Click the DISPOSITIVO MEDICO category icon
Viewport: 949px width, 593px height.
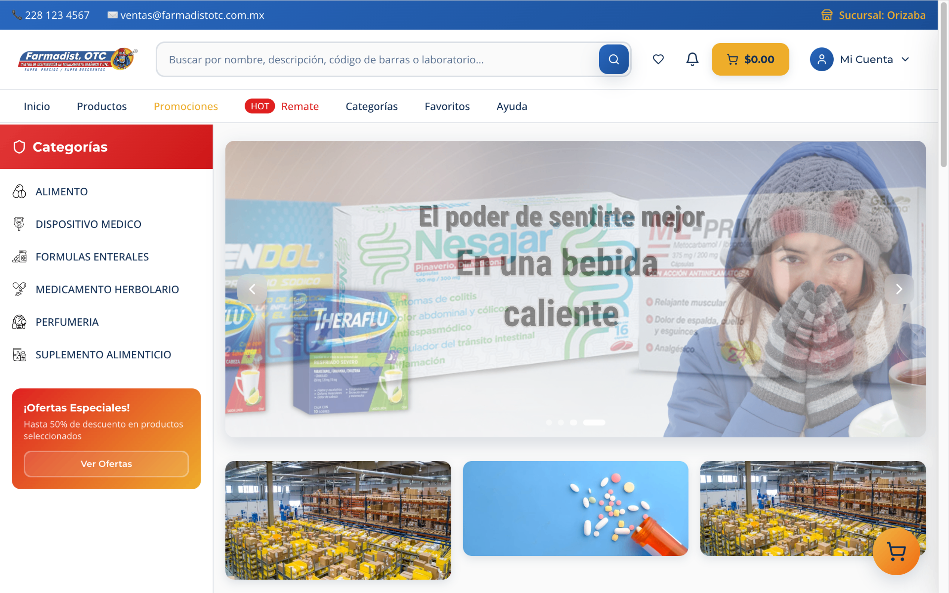point(19,224)
